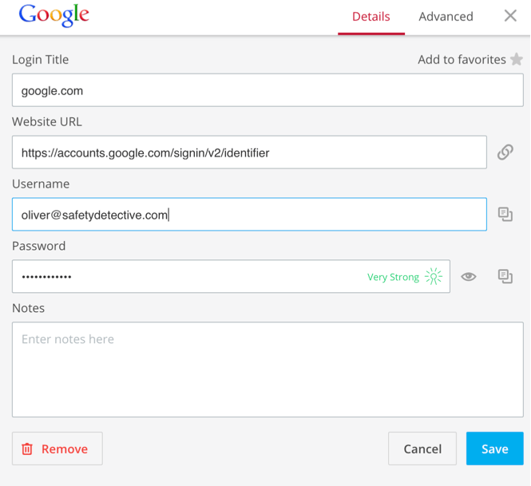
Task: Copy the password with the copy icon
Action: [x=505, y=277]
